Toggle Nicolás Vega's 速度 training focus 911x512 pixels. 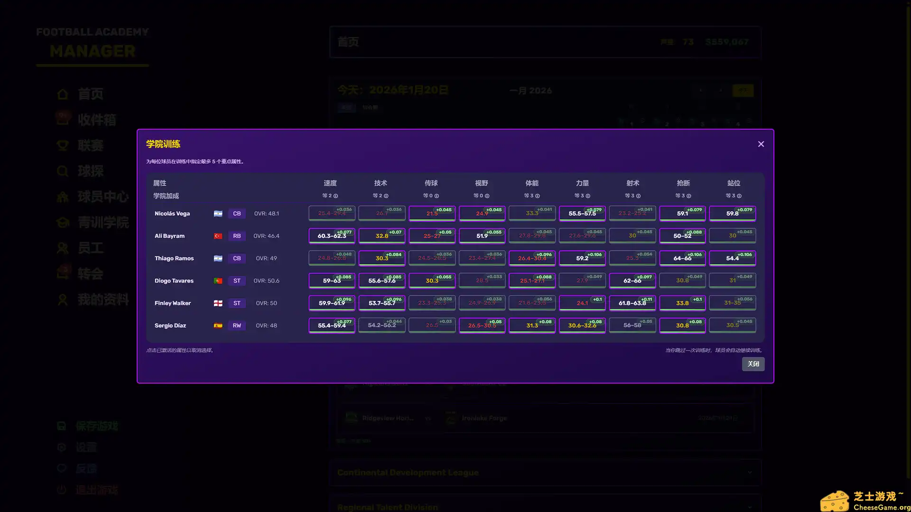pyautogui.click(x=332, y=213)
